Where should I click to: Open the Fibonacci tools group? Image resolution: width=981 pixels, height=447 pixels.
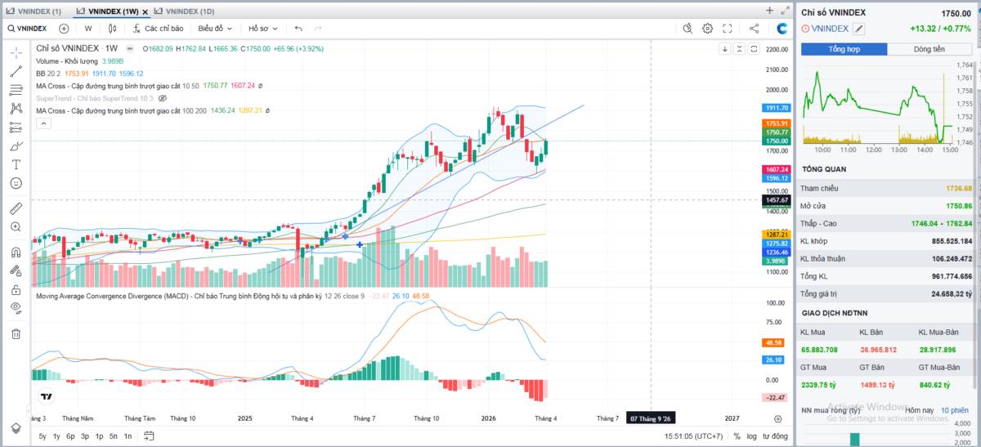coord(16,90)
